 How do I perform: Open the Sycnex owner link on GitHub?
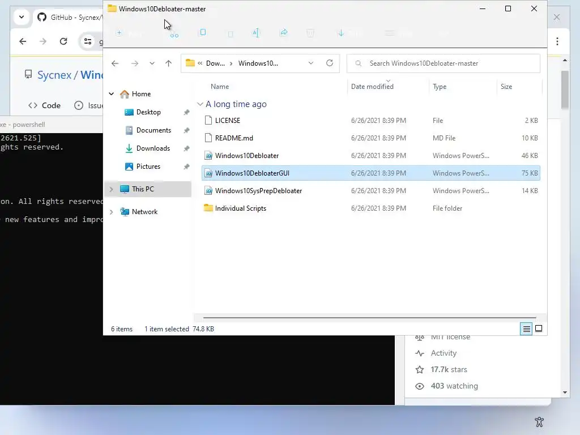pyautogui.click(x=54, y=75)
